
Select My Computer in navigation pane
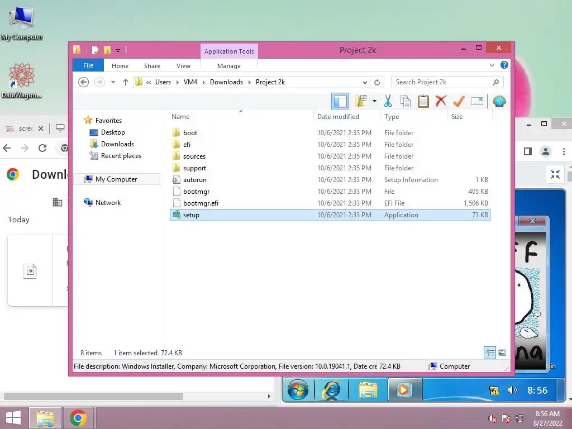pos(116,179)
